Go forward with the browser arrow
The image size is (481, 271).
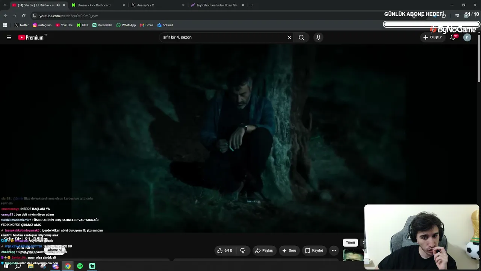pyautogui.click(x=15, y=16)
